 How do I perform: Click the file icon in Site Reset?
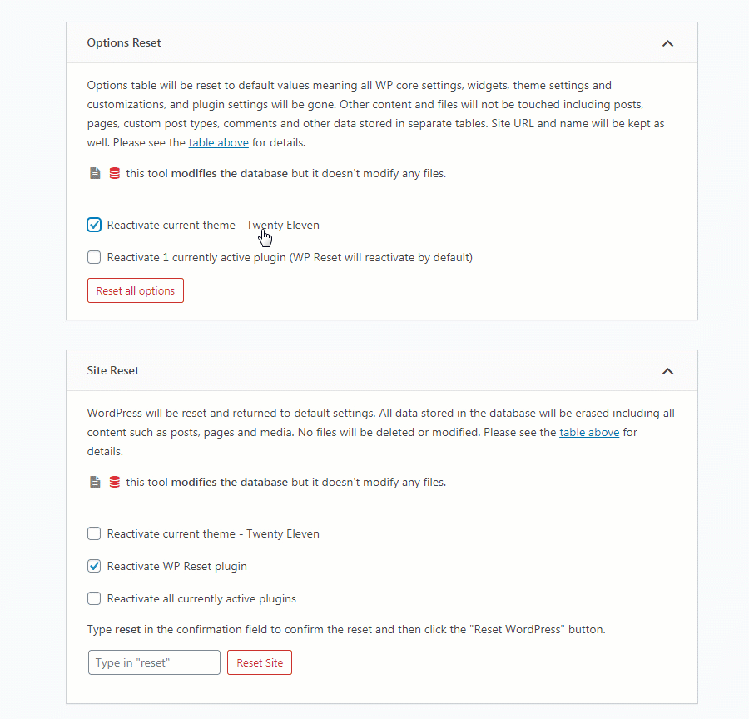[x=95, y=482]
